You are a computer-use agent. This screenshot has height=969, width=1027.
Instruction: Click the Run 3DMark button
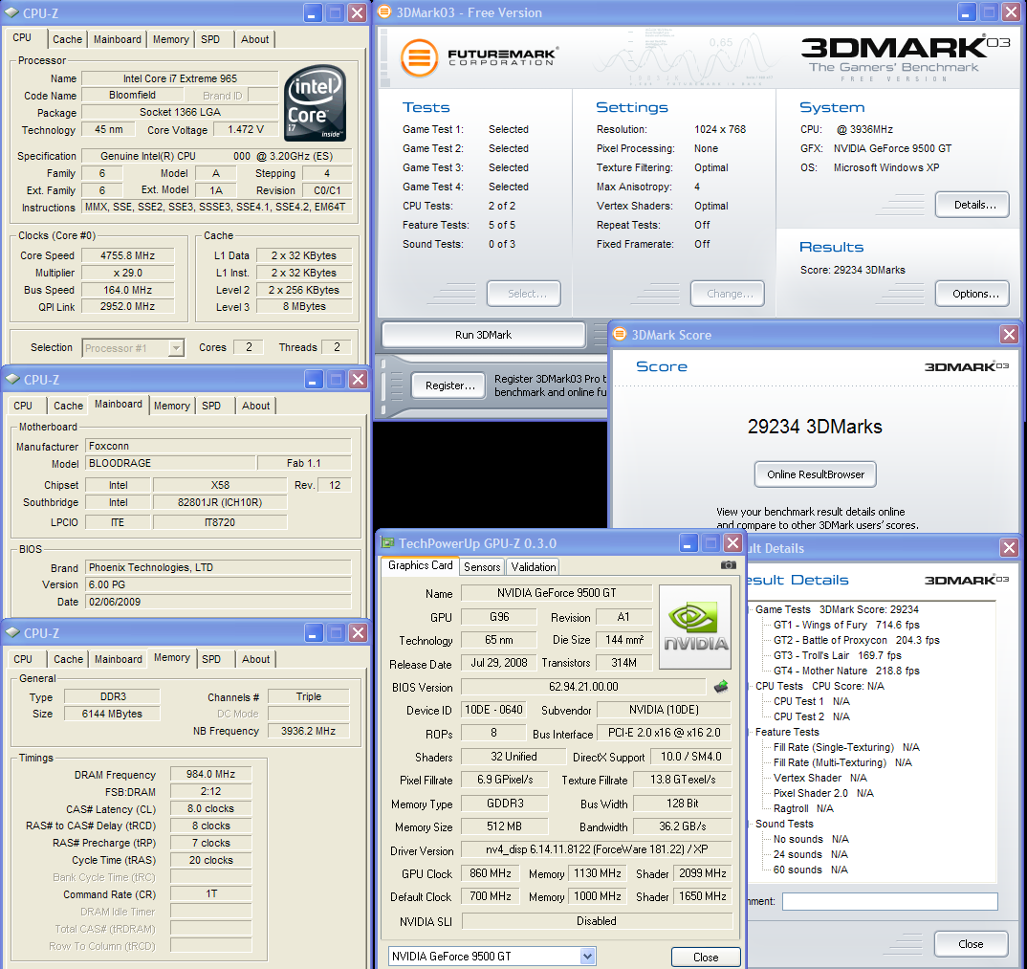pyautogui.click(x=483, y=335)
